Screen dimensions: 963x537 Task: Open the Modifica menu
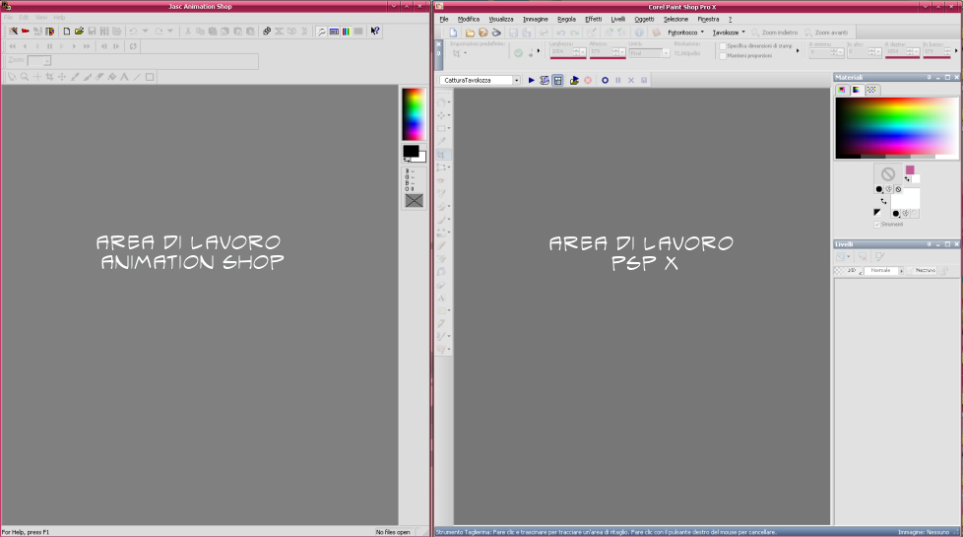click(469, 19)
